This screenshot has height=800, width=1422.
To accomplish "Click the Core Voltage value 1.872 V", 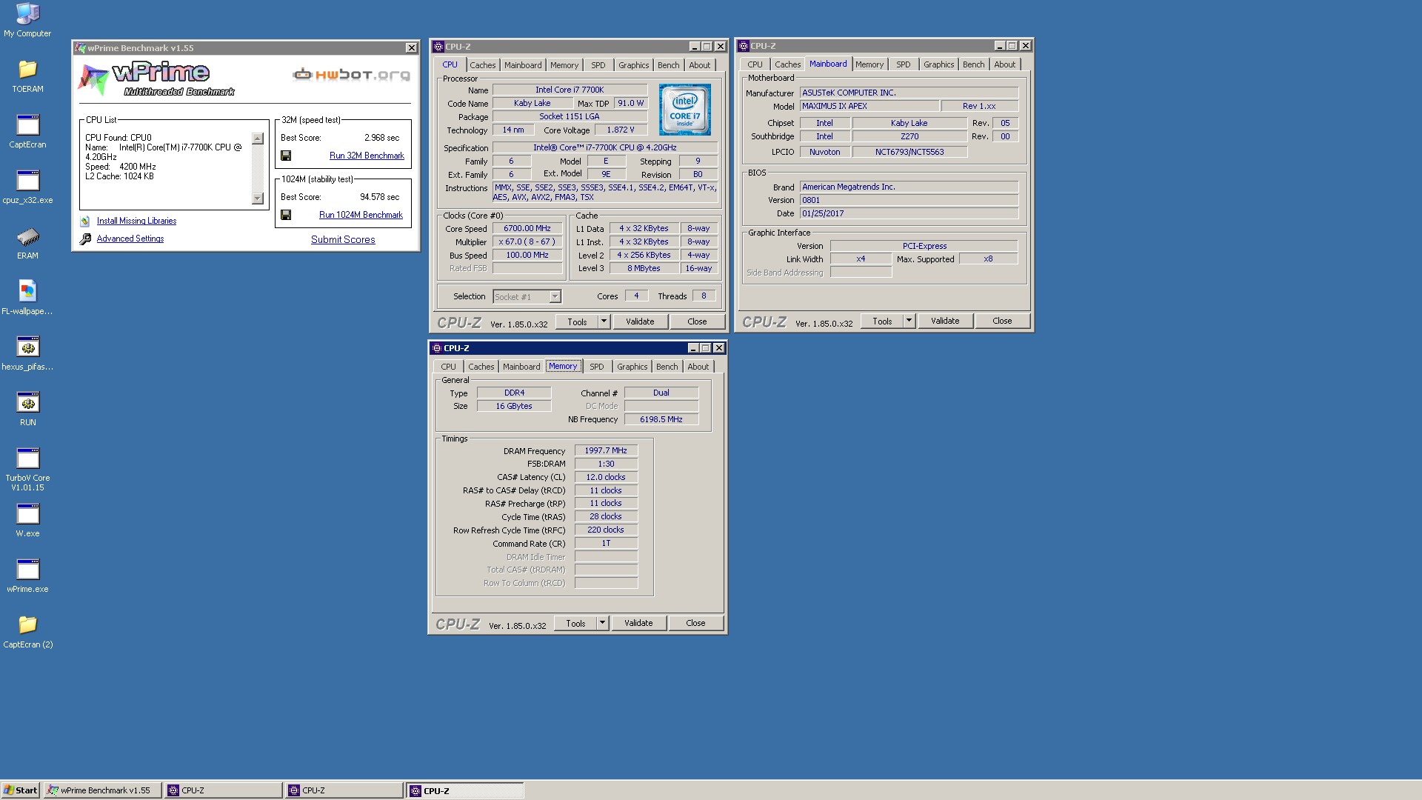I will (620, 130).
